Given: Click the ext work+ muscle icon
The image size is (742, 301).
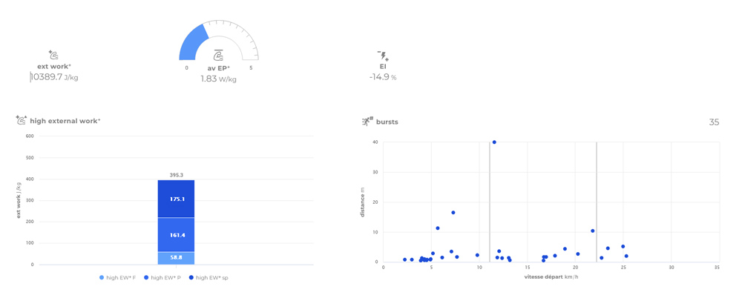Looking at the screenshot, I should click(53, 55).
